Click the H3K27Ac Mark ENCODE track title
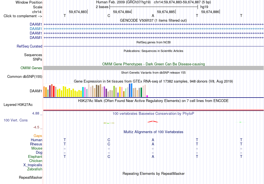The width and height of the screenshot is (264, 184). coord(153,101)
